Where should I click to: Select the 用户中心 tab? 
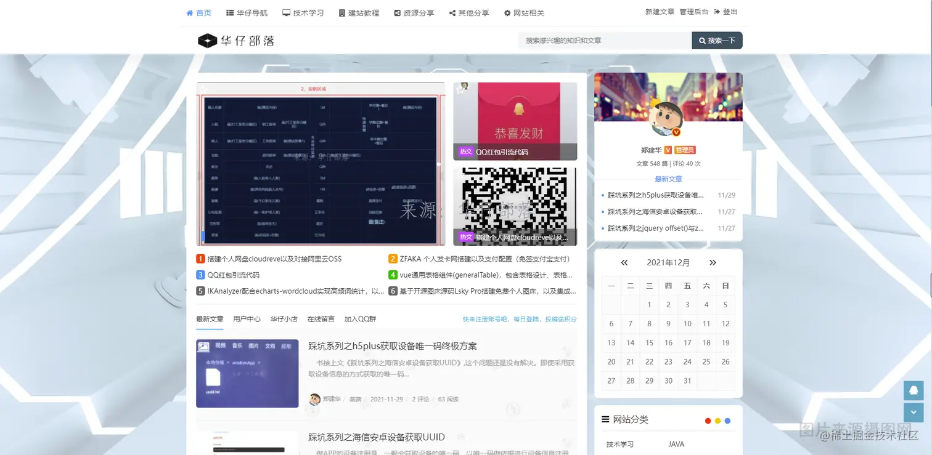(x=247, y=319)
